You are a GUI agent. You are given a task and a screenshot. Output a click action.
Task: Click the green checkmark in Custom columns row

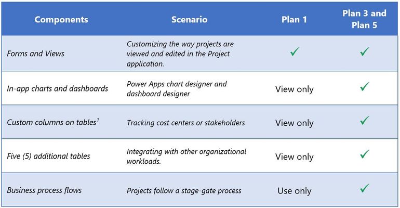pos(365,120)
